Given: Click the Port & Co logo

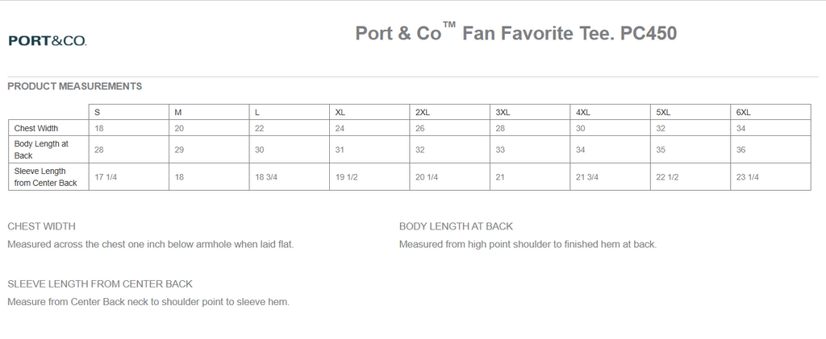Looking at the screenshot, I should coord(47,40).
